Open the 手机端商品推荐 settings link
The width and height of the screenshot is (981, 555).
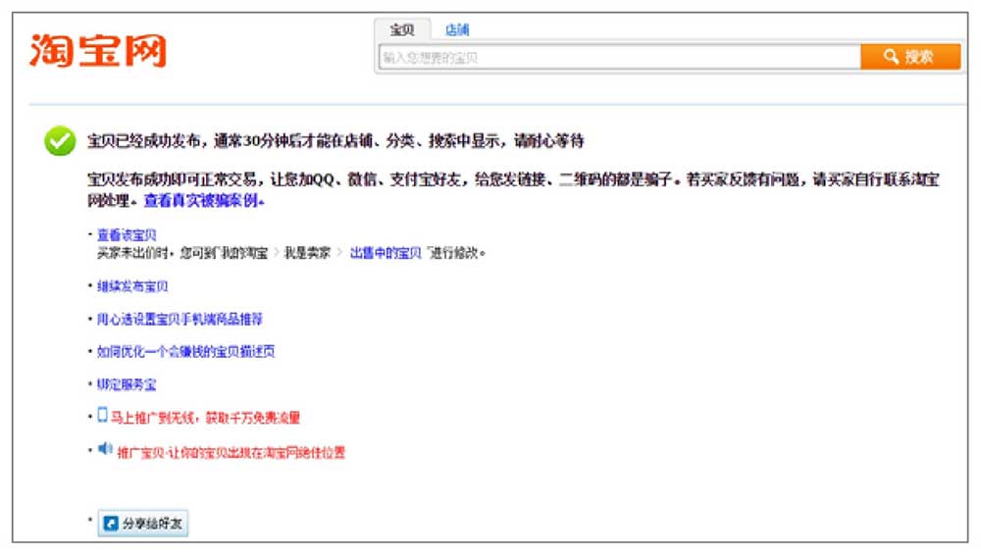pos(180,319)
